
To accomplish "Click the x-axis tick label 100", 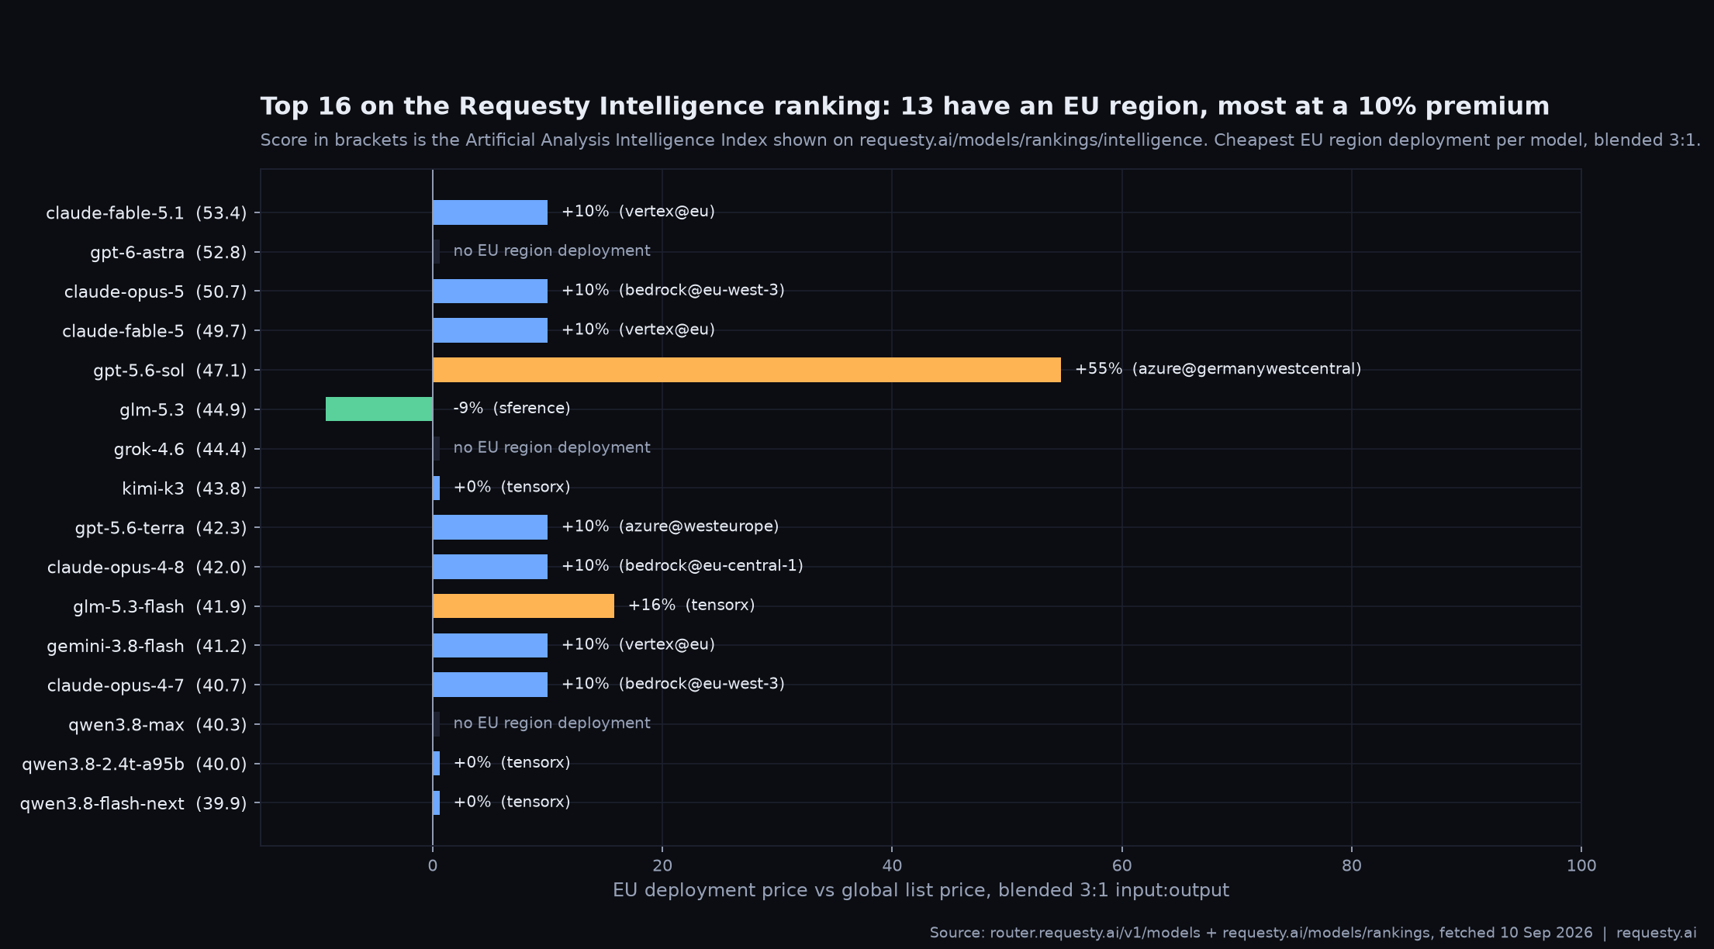I will point(1581,866).
